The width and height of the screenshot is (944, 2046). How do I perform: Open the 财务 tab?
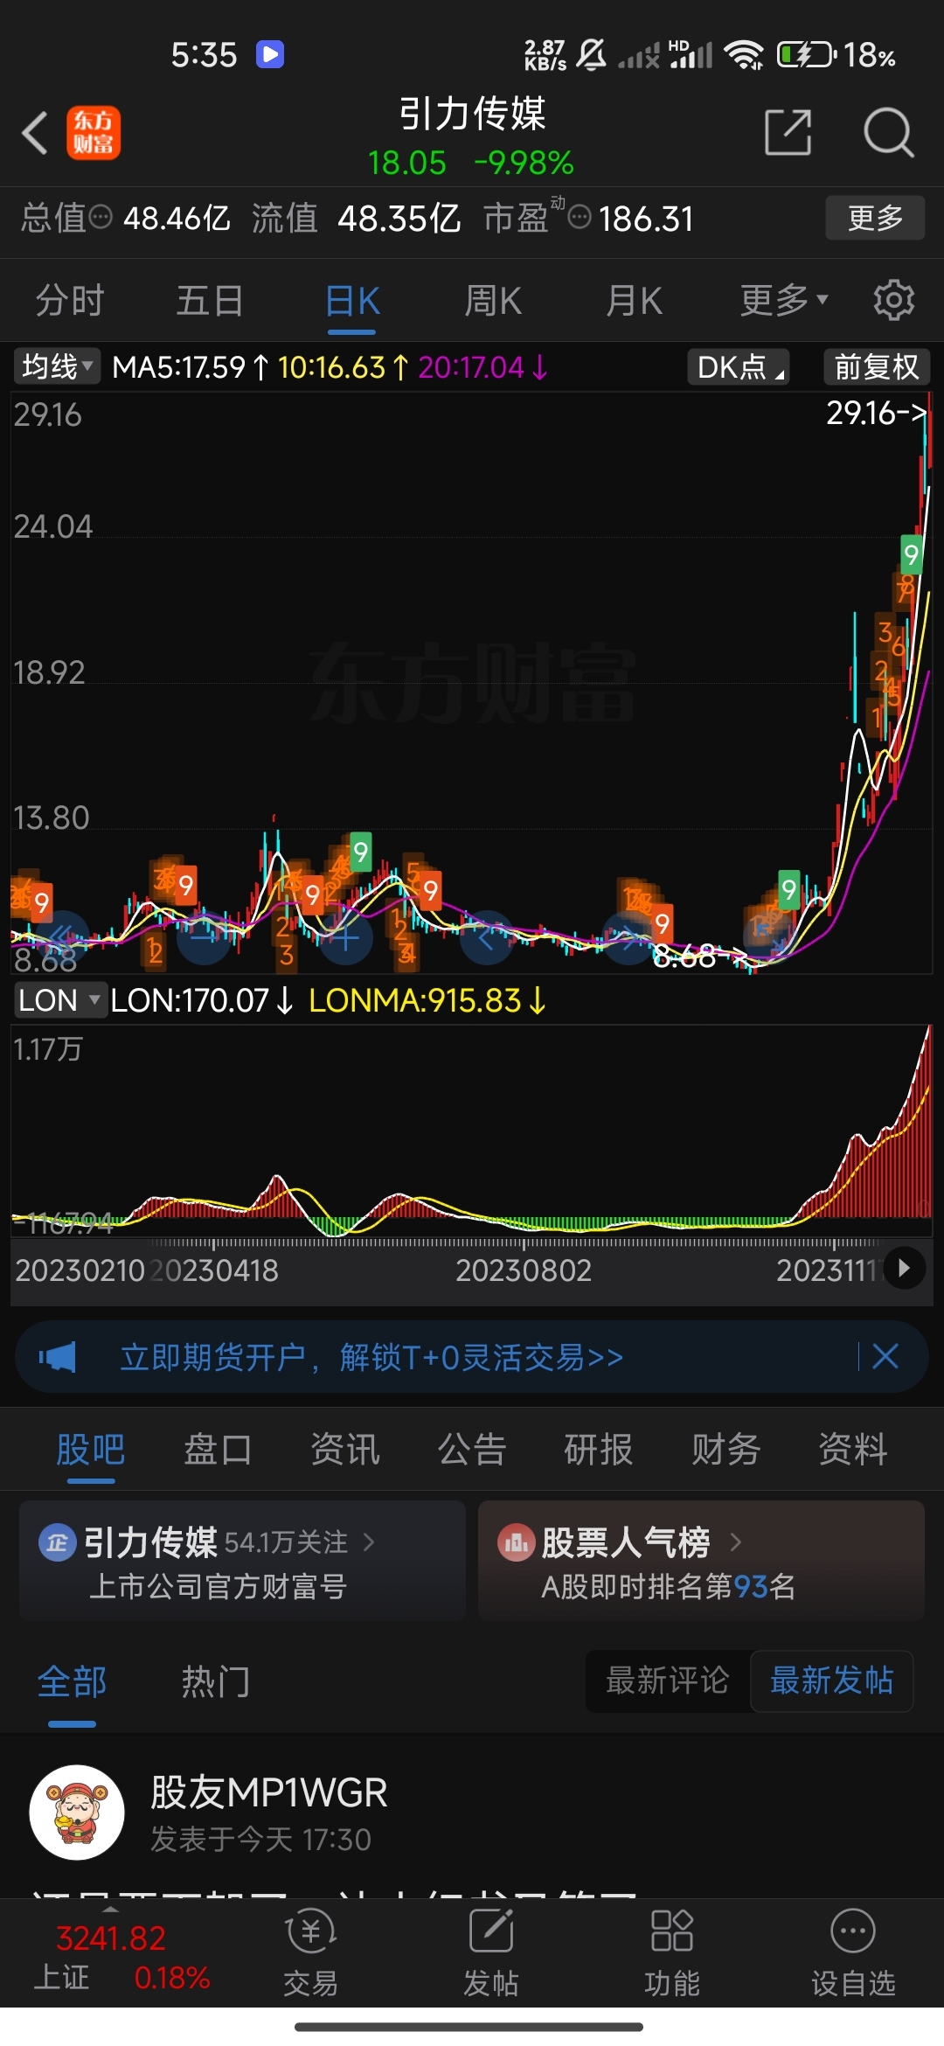(725, 1449)
